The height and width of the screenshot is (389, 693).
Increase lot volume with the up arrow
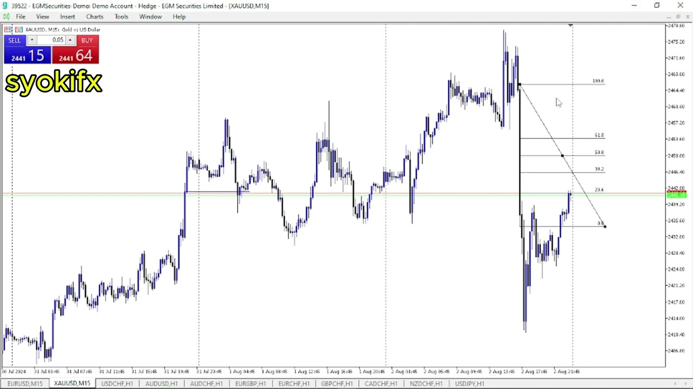pyautogui.click(x=70, y=41)
